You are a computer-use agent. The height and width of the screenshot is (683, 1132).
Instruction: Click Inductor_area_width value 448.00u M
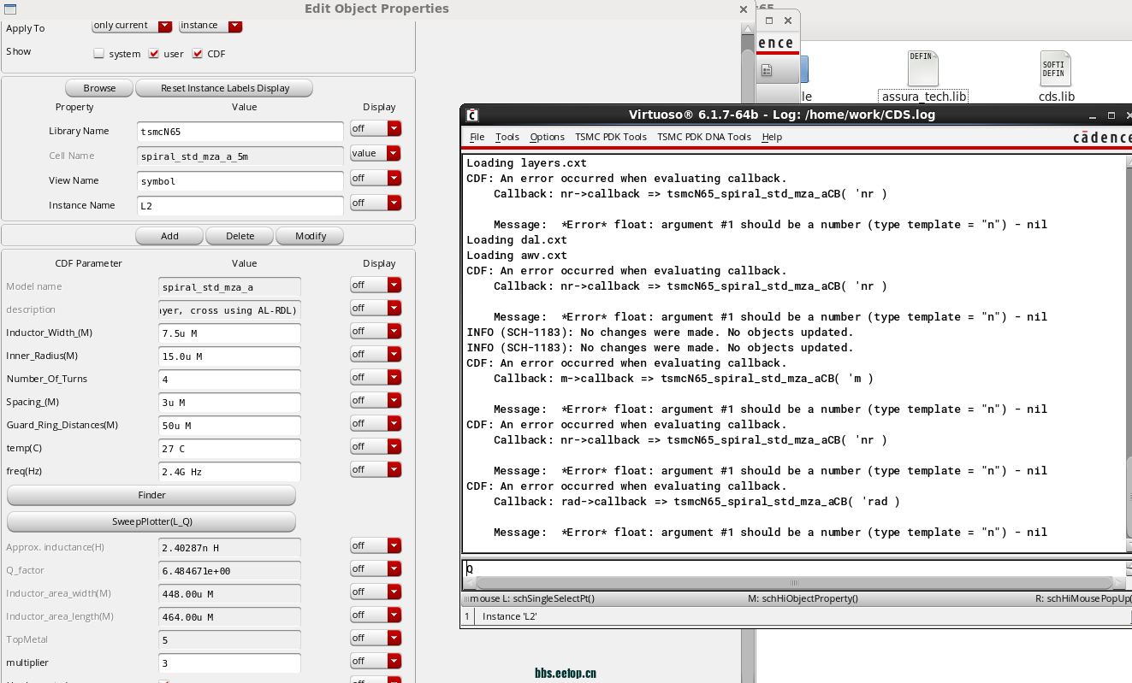(x=229, y=593)
